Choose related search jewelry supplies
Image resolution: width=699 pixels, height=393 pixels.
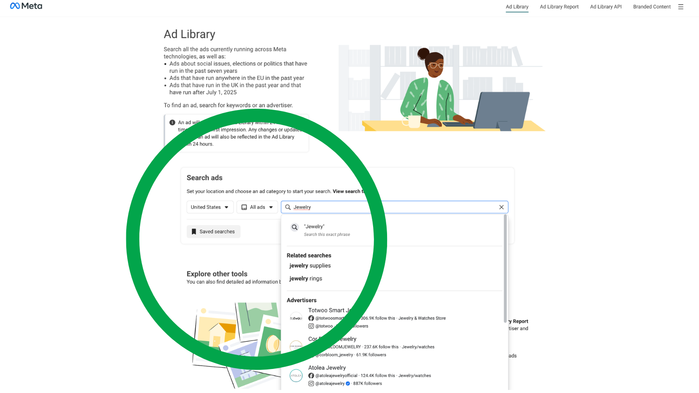coord(310,266)
